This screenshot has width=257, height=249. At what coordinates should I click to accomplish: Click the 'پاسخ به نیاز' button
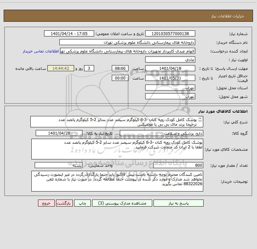coord(178,203)
